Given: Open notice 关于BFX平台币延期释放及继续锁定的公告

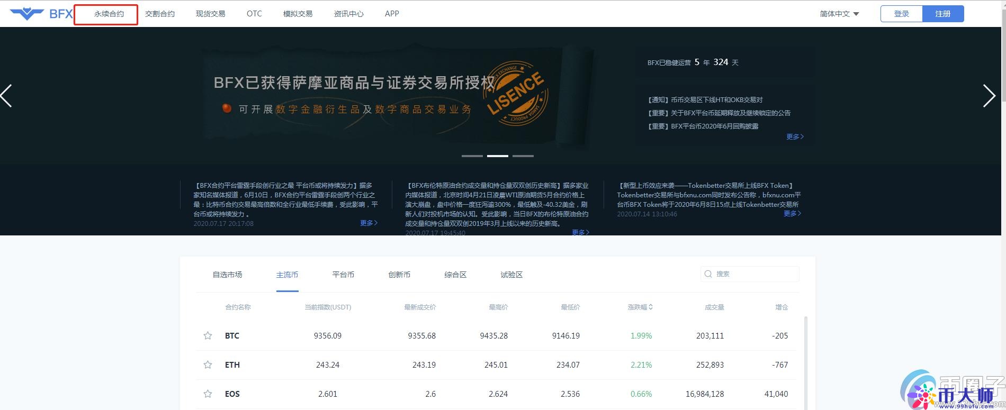Looking at the screenshot, I should tap(719, 113).
